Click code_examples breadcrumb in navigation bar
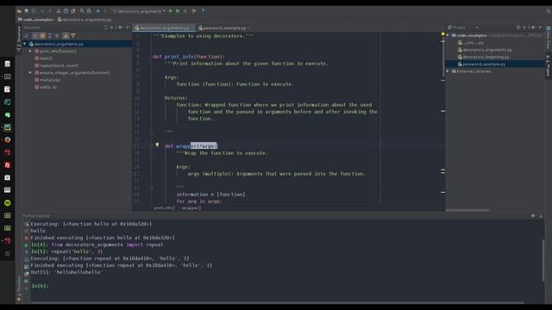Screen dimensions: 552x310 pos(35,20)
